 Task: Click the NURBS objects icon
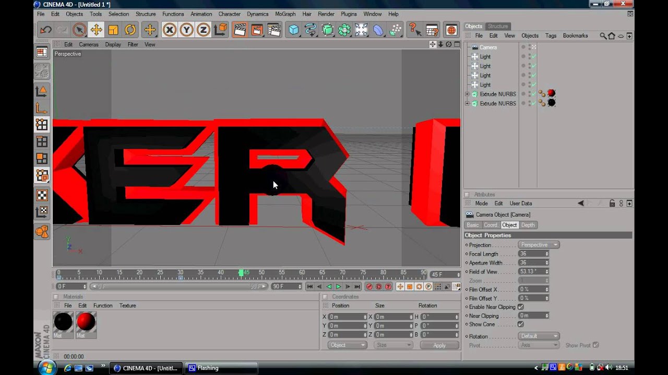(x=328, y=30)
